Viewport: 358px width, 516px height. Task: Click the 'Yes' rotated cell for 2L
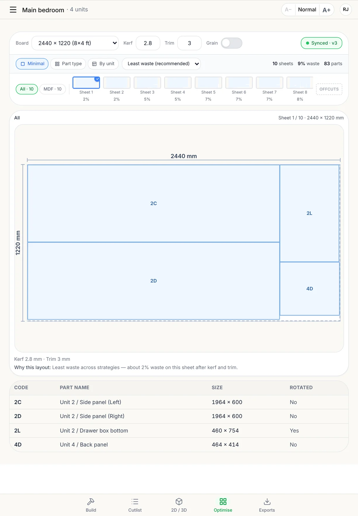(294, 431)
